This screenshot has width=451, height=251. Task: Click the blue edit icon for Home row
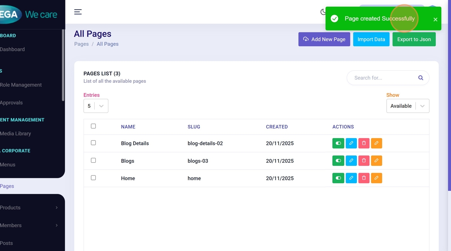(x=351, y=178)
